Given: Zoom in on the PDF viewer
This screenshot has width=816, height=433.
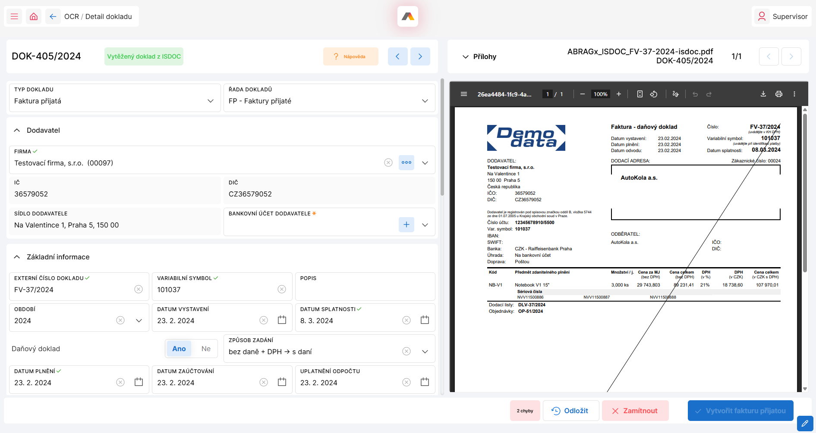Looking at the screenshot, I should point(618,94).
